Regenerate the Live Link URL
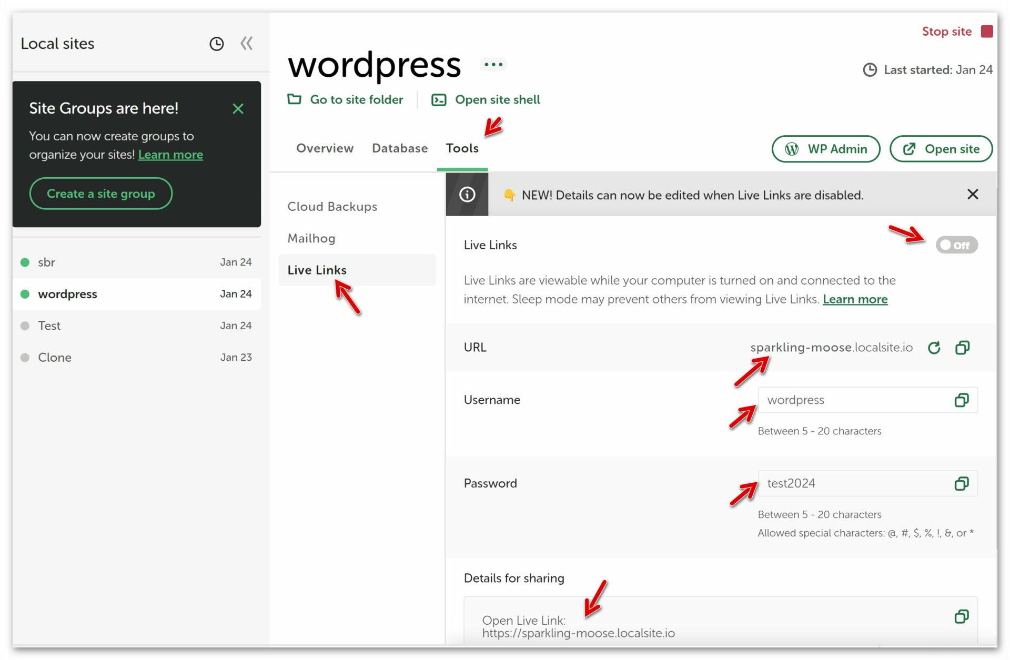 [934, 348]
